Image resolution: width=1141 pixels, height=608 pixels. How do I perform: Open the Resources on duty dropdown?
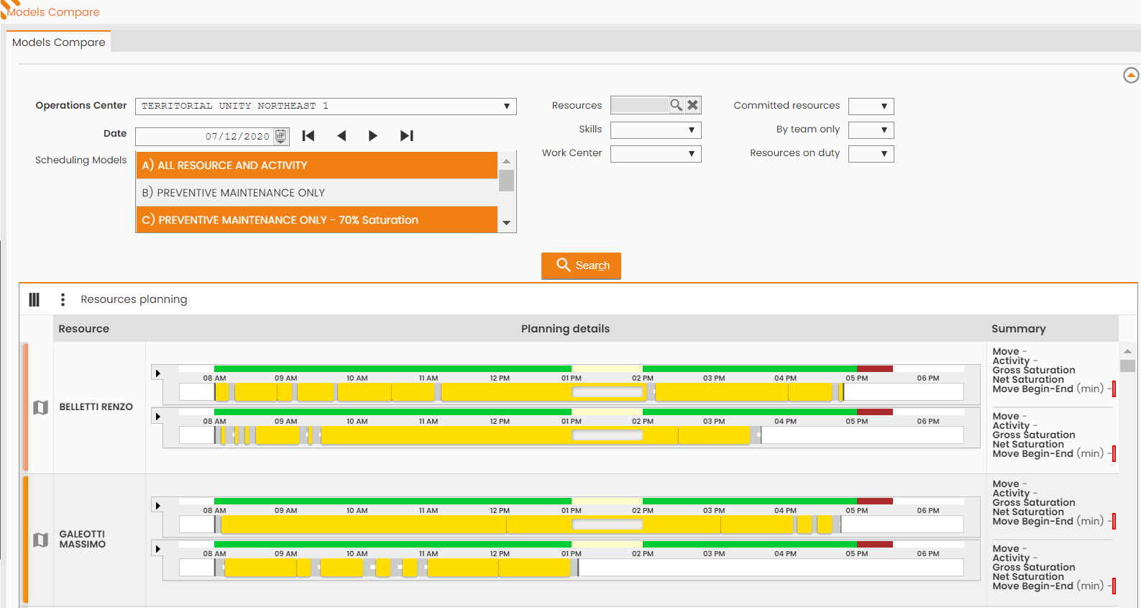coord(871,154)
